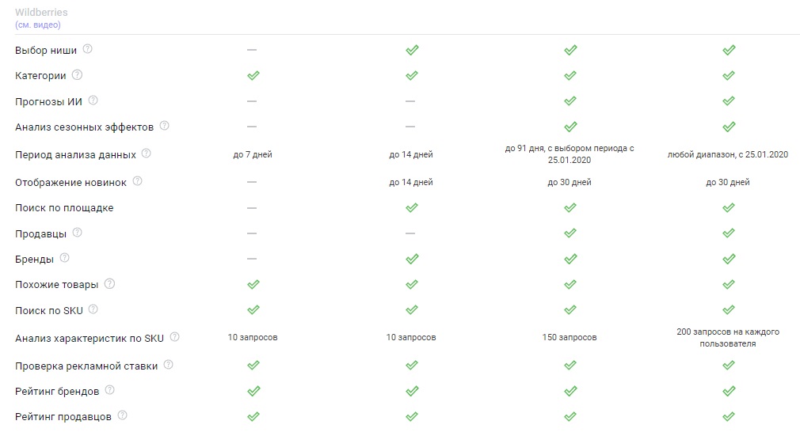Click question mark beside Продавцы
The width and height of the screenshot is (800, 436).
click(x=77, y=233)
